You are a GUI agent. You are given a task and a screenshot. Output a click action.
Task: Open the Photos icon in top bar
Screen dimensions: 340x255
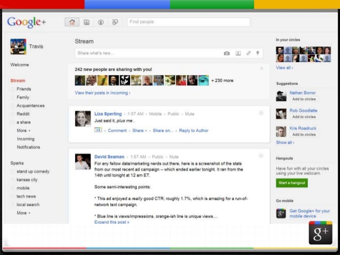[86, 22]
